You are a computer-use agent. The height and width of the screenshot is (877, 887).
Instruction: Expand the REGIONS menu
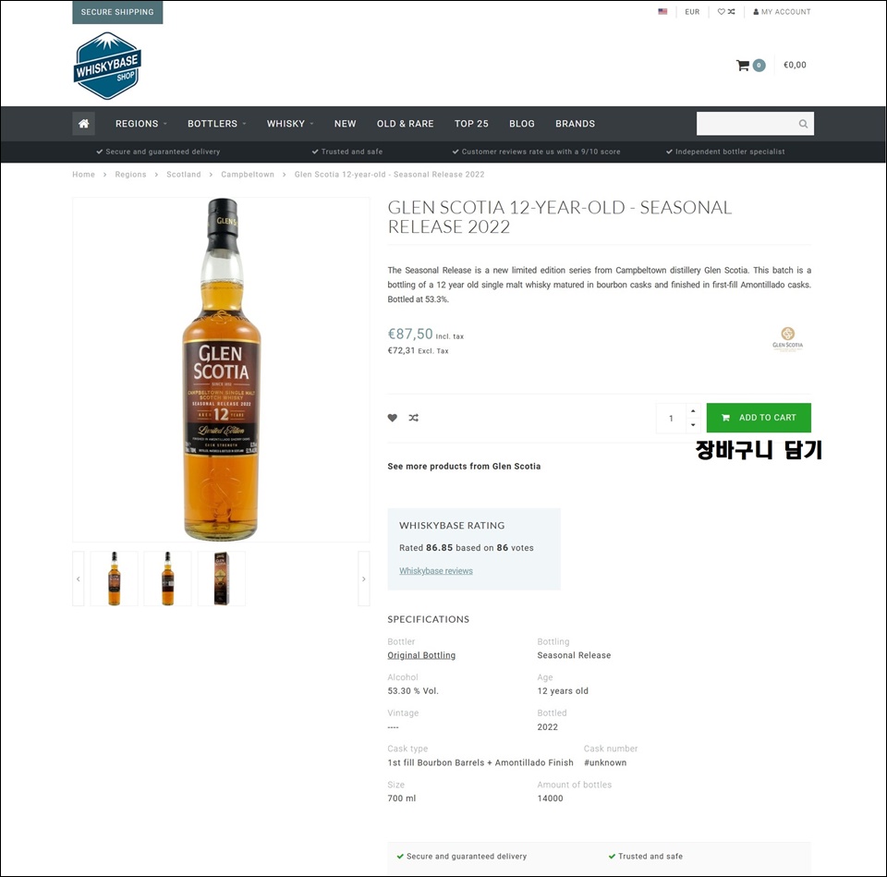pos(140,123)
